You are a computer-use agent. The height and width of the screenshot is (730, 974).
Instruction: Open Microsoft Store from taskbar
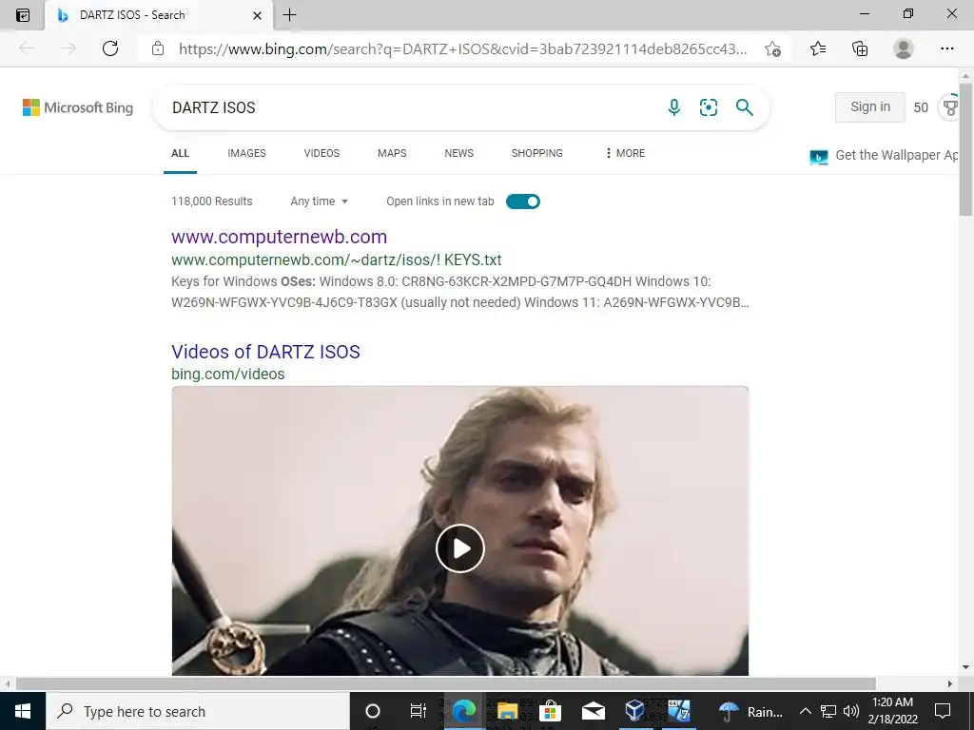click(x=551, y=711)
